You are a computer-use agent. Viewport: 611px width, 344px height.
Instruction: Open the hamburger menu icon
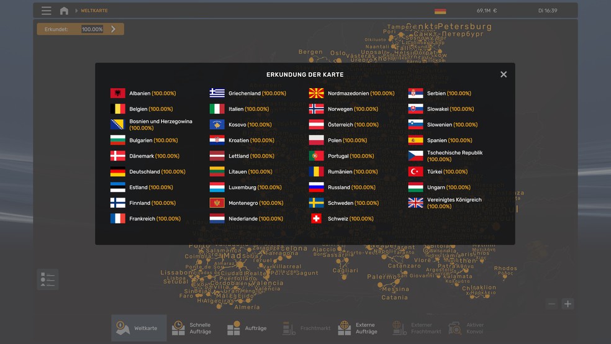(47, 11)
